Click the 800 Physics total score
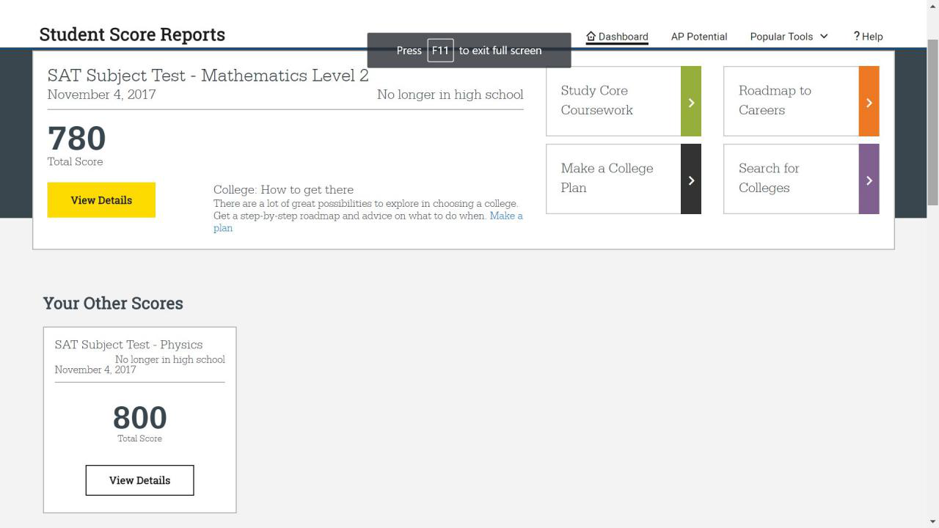This screenshot has width=939, height=528. click(x=140, y=418)
